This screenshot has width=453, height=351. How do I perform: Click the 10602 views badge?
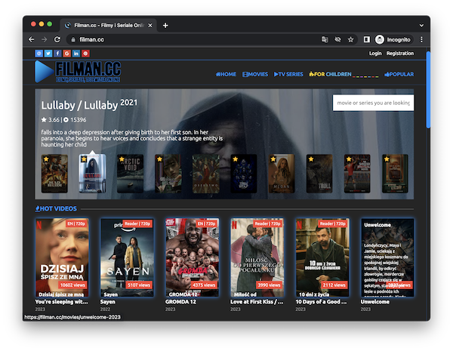click(x=72, y=285)
